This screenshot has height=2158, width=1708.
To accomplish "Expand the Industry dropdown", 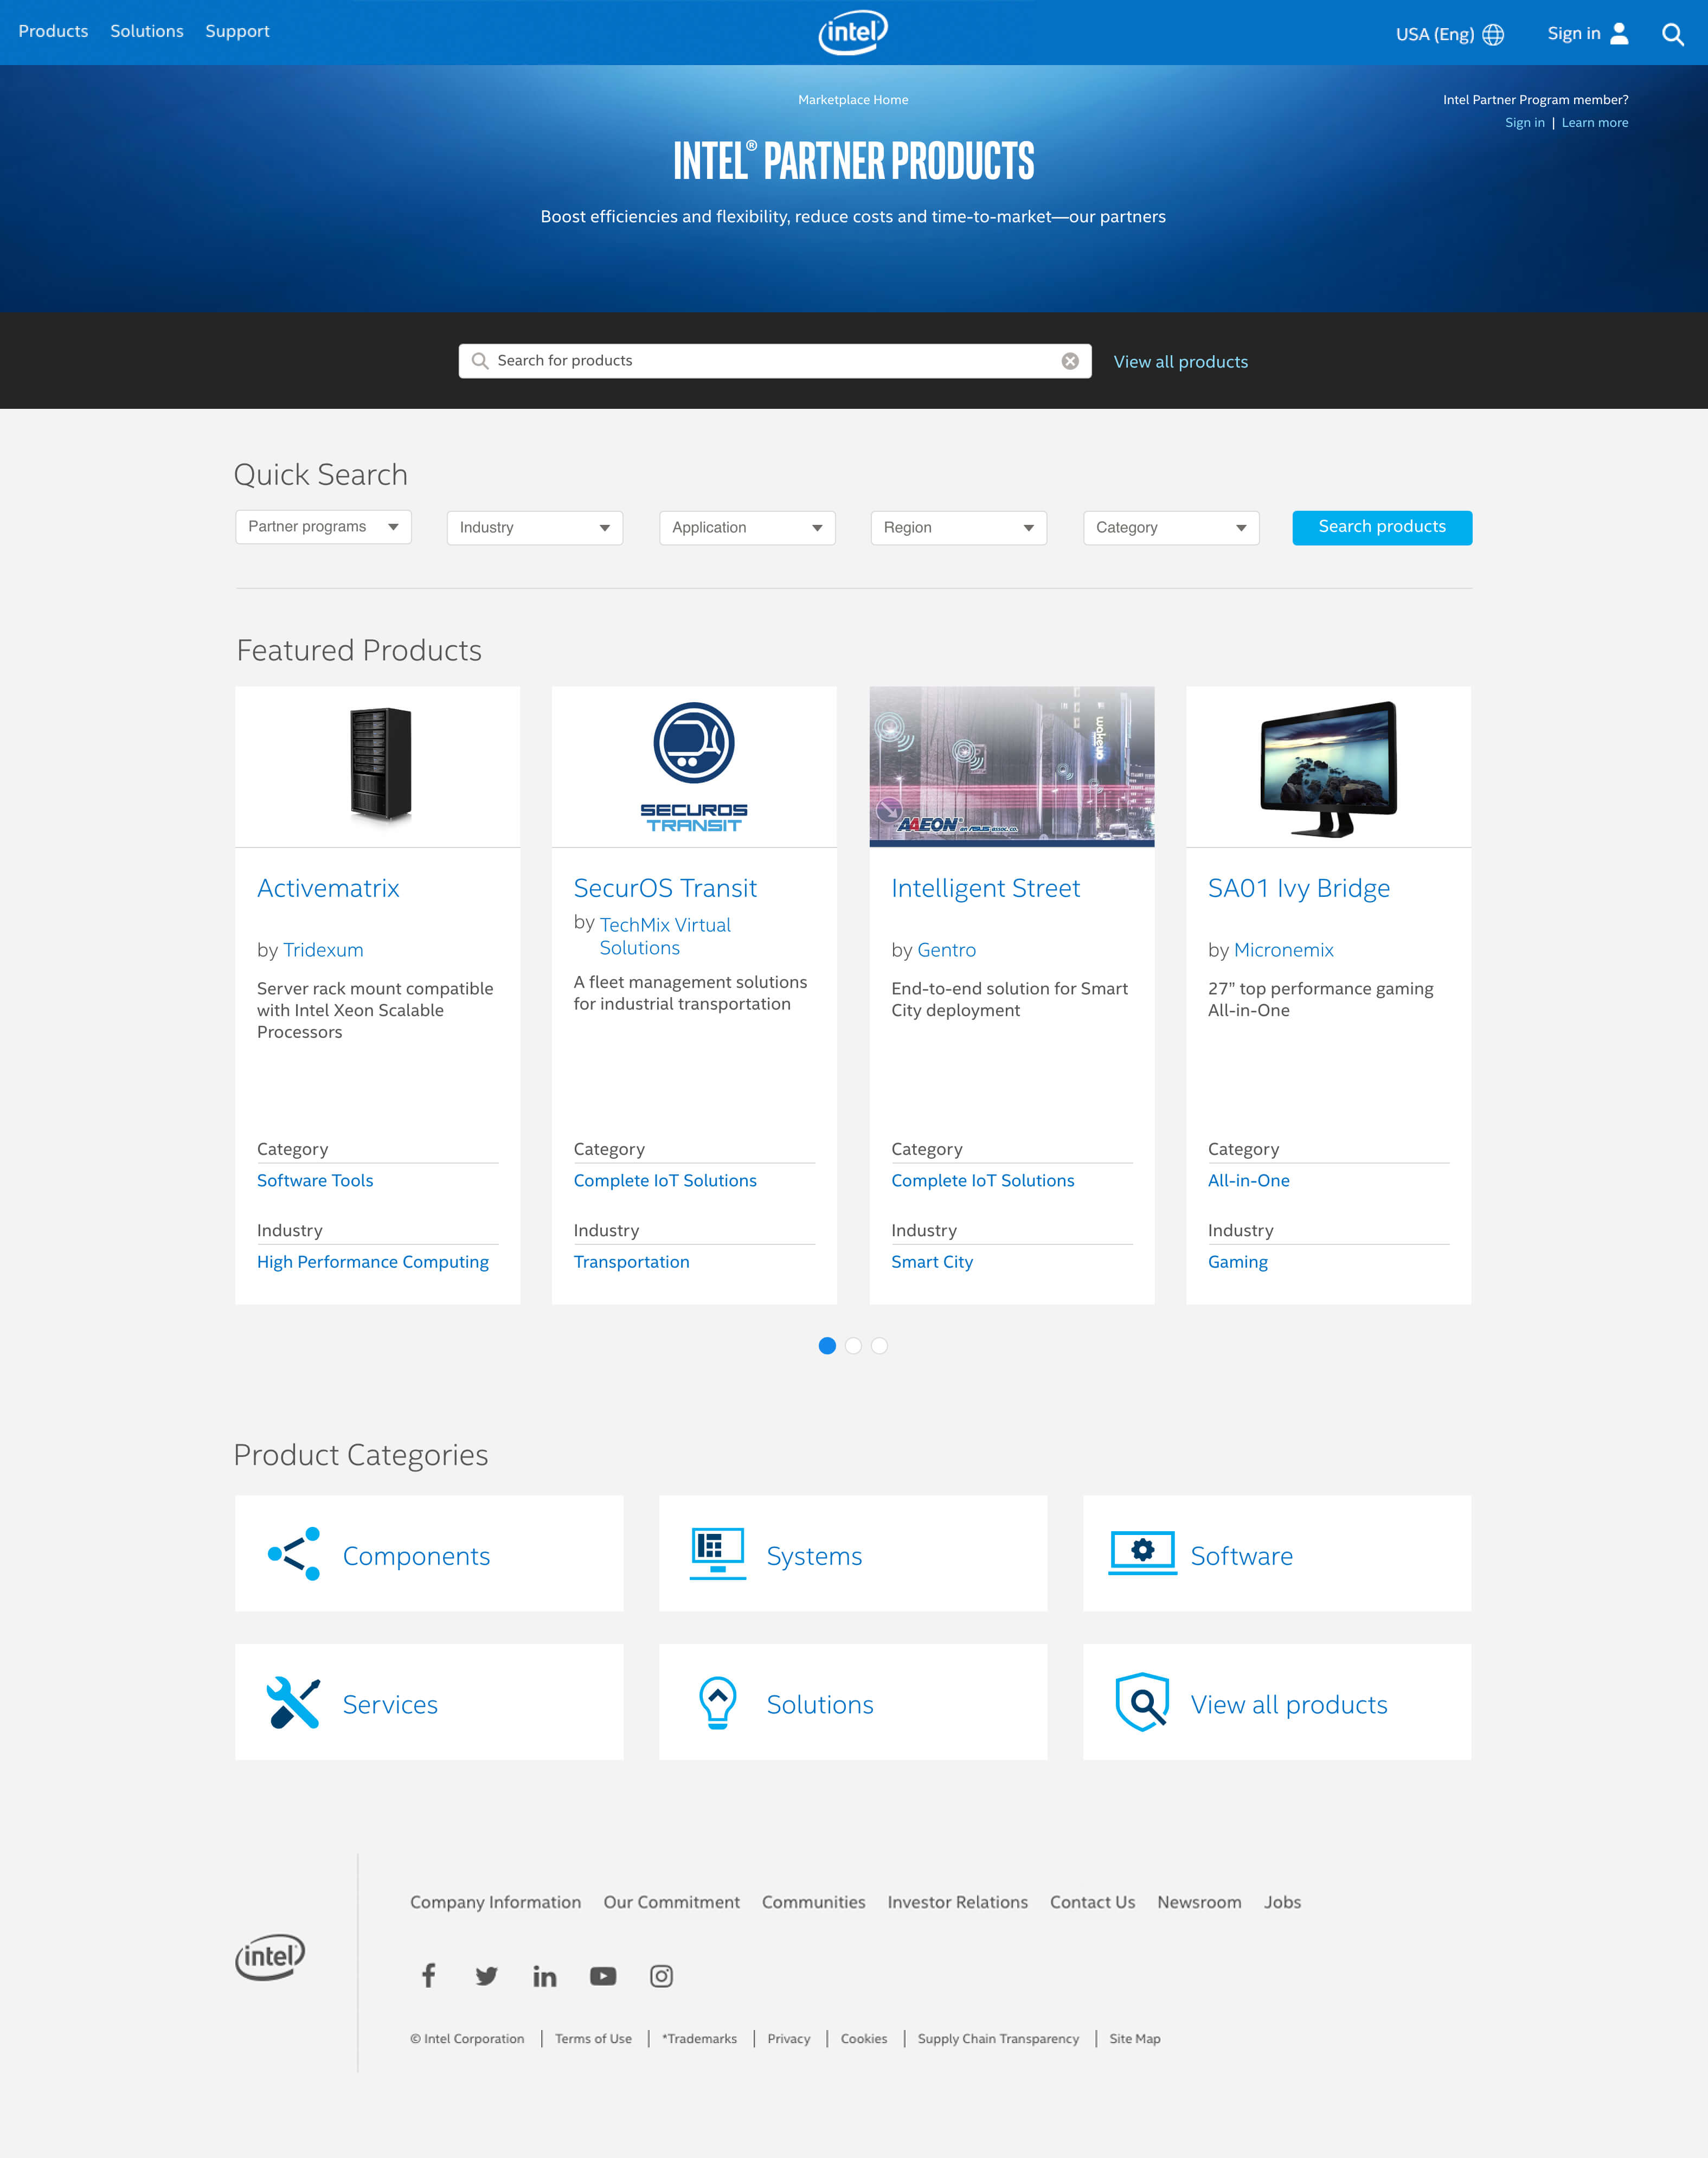I will pyautogui.click(x=535, y=528).
